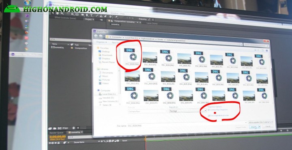Select Local Disk (C:) in sidebar
Viewport: 292px width, 150px height.
[x=109, y=94]
